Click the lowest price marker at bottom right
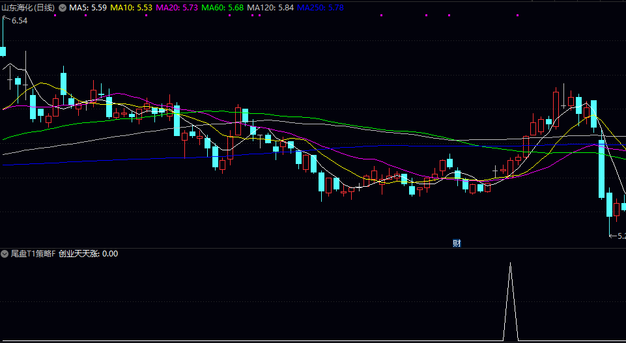Image resolution: width=626 pixels, height=343 pixels. coord(619,236)
